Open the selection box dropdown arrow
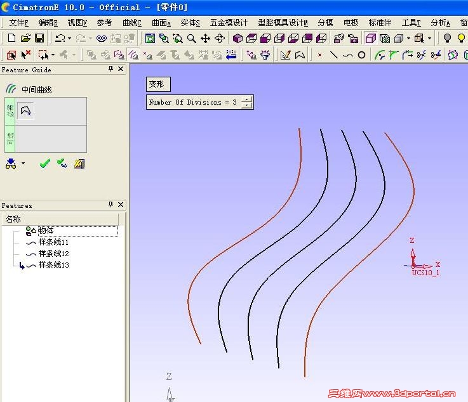This screenshot has width=468, height=402. tap(53, 55)
